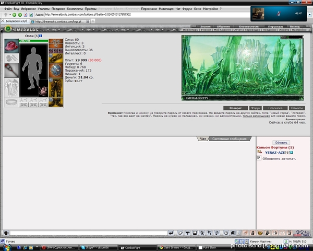The image size is (313, 251).
Task: Close the dreamscity logs tab
Action: tap(88, 21)
